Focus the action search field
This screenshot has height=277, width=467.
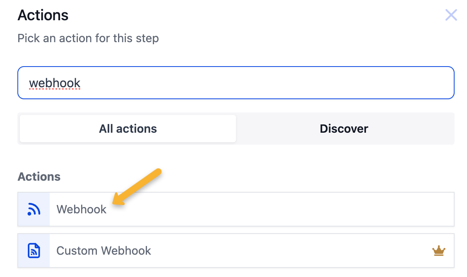(x=236, y=83)
